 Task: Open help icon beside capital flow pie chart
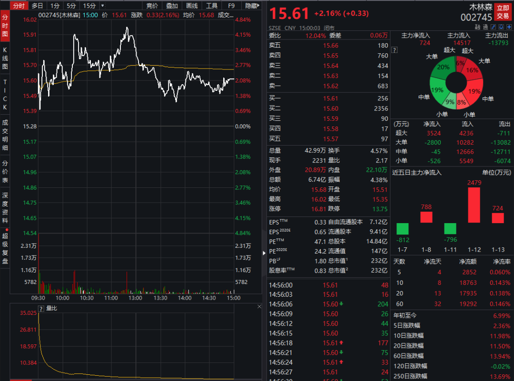[x=394, y=50]
